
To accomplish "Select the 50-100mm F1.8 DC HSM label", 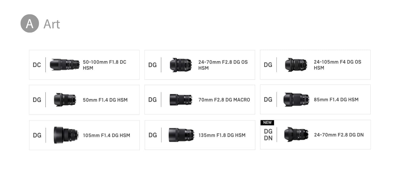I will (x=105, y=65).
